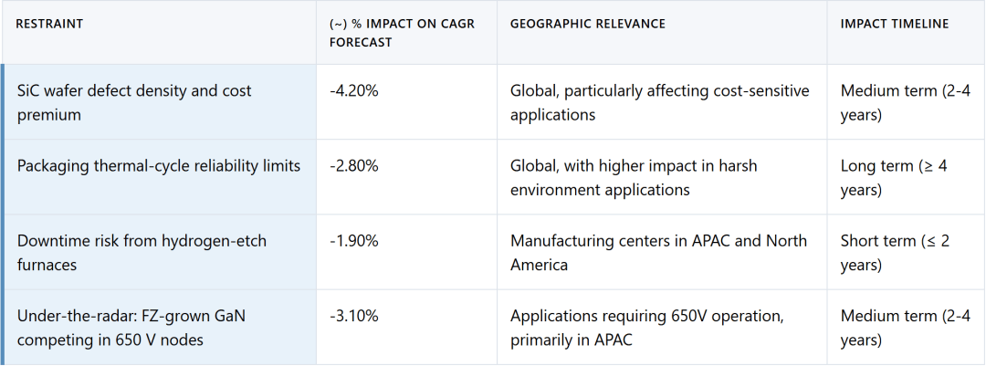Image resolution: width=986 pixels, height=366 pixels.
Task: Click the RESTRAINT column header
Action: click(49, 24)
